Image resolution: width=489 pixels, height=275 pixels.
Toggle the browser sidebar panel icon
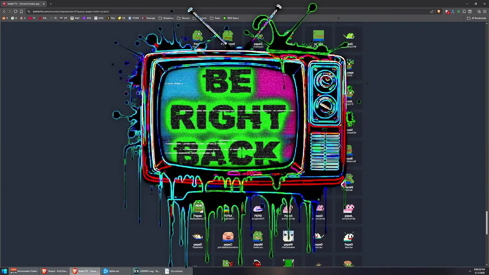pyautogui.click(x=470, y=11)
